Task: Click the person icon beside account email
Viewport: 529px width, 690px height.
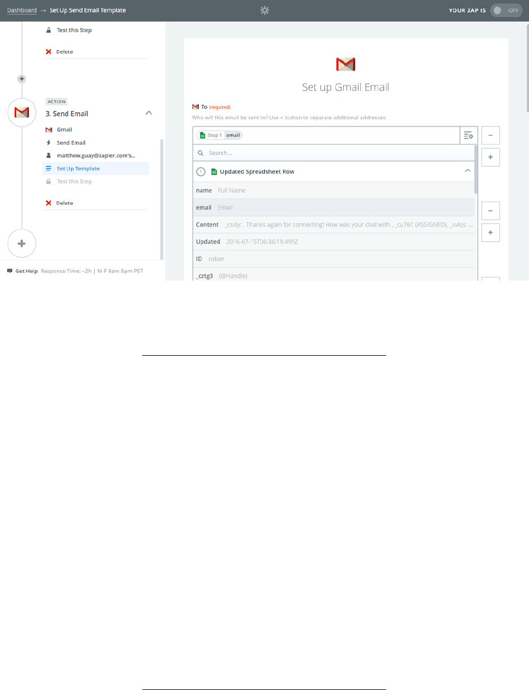Action: (49, 155)
